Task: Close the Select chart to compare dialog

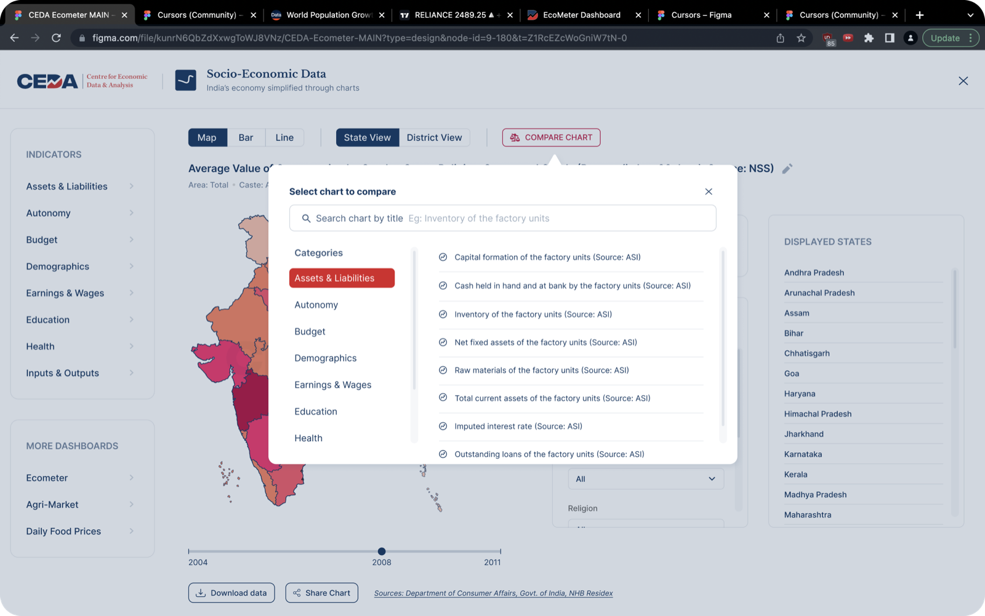Action: [x=709, y=191]
